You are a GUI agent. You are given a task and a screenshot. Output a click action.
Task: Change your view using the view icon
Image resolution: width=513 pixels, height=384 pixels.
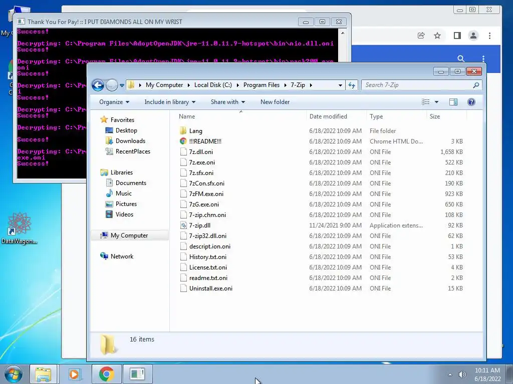(x=426, y=102)
